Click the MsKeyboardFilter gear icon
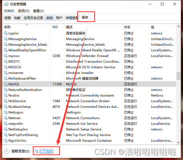Viewport: 183px width, 160px height. coord(6,78)
